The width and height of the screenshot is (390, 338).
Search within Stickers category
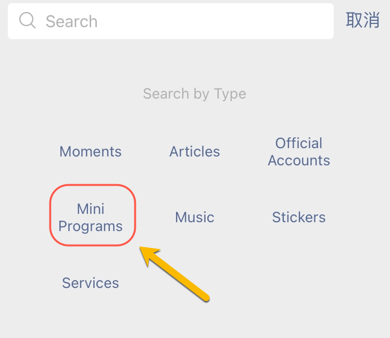pos(299,218)
